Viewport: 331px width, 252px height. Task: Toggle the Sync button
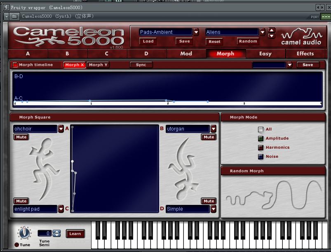tap(141, 65)
